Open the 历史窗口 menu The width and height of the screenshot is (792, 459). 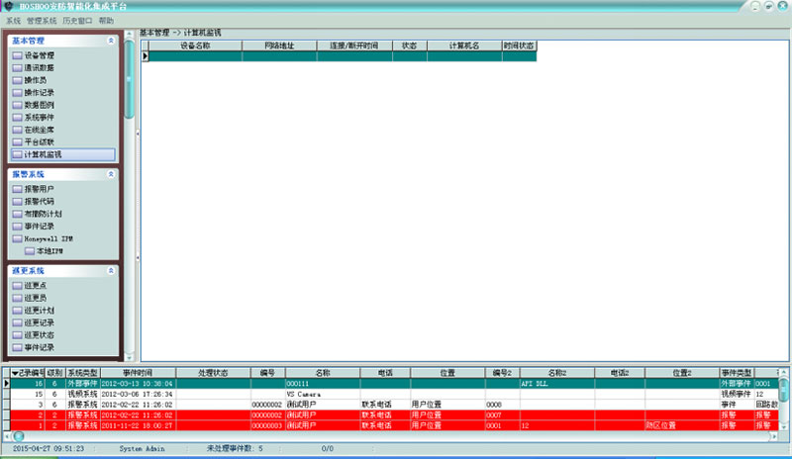[x=78, y=20]
